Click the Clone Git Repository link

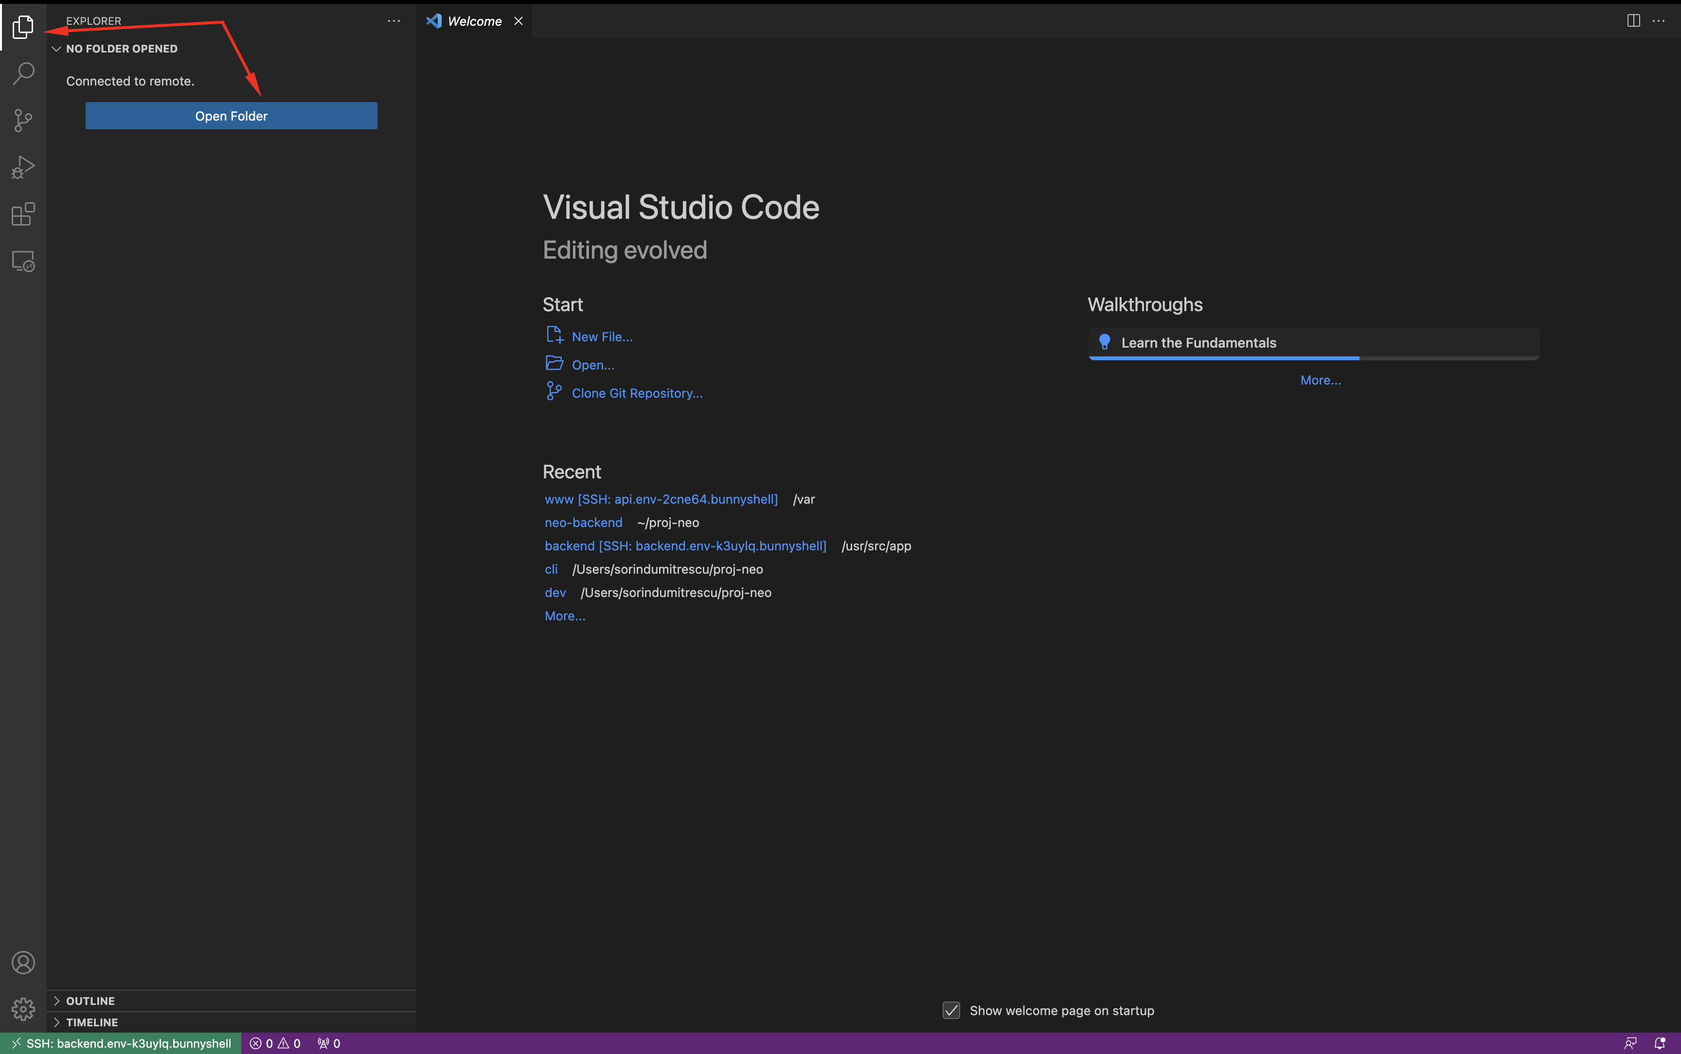pyautogui.click(x=637, y=393)
